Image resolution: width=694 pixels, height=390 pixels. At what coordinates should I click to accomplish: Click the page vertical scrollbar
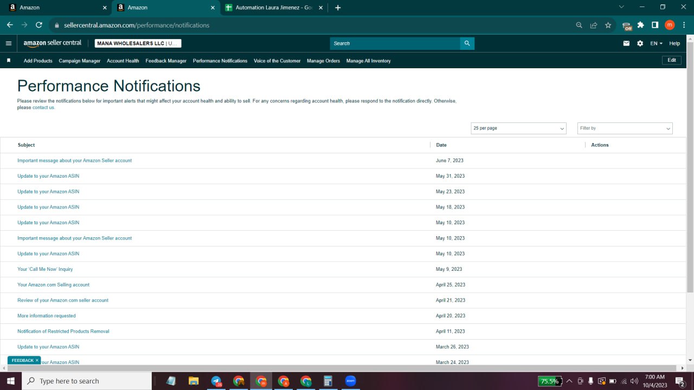pos(690,168)
